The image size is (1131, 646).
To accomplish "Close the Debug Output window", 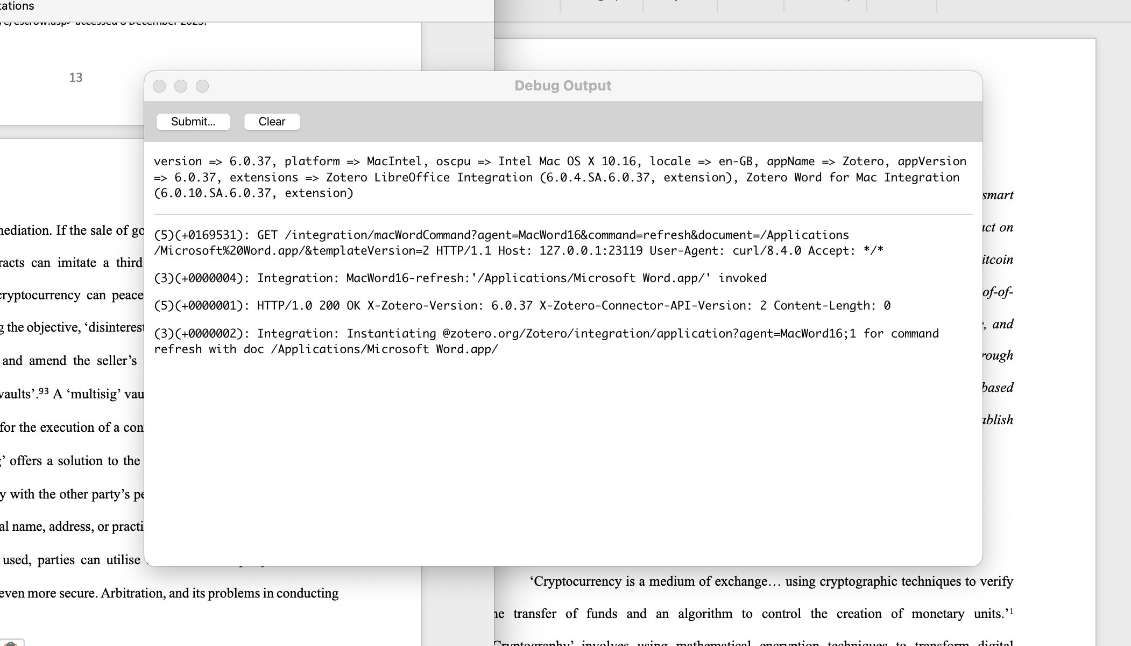I will [159, 86].
